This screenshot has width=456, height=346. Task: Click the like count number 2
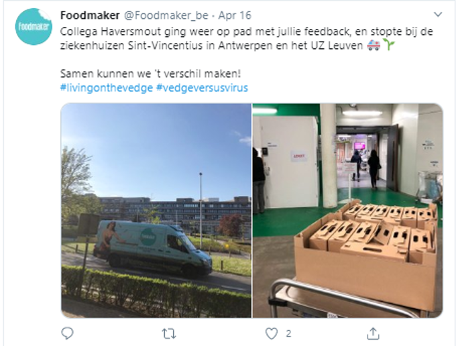coord(288,333)
